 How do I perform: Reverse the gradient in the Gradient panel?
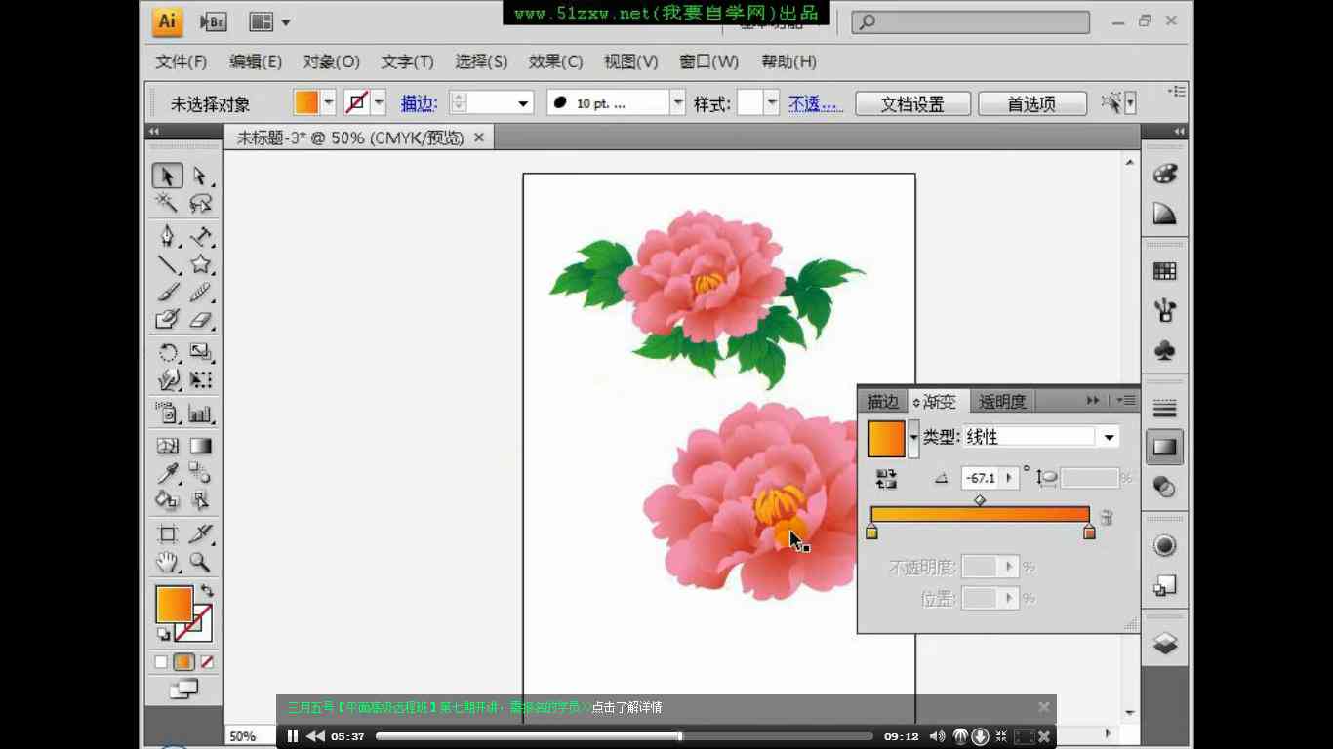(x=886, y=478)
